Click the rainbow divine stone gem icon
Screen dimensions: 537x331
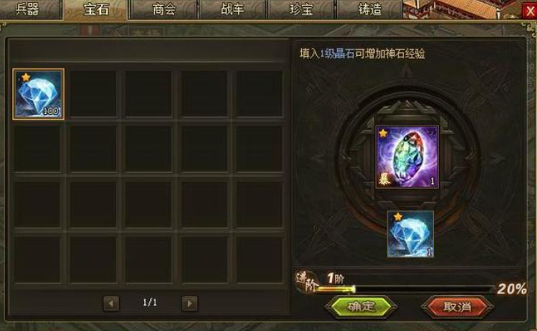[x=407, y=157]
